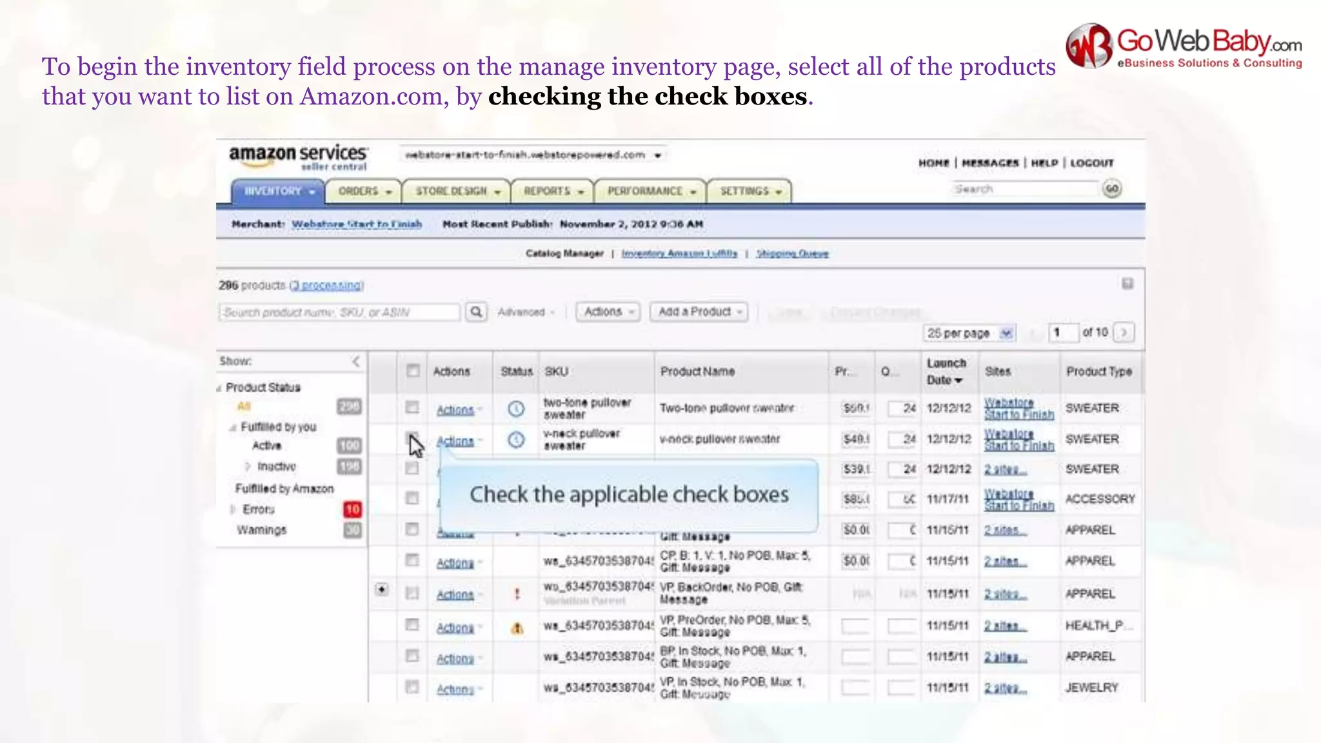Open the clock status icon for two-tone pullover sweater
Screen dimensions: 1321x743
coord(516,409)
